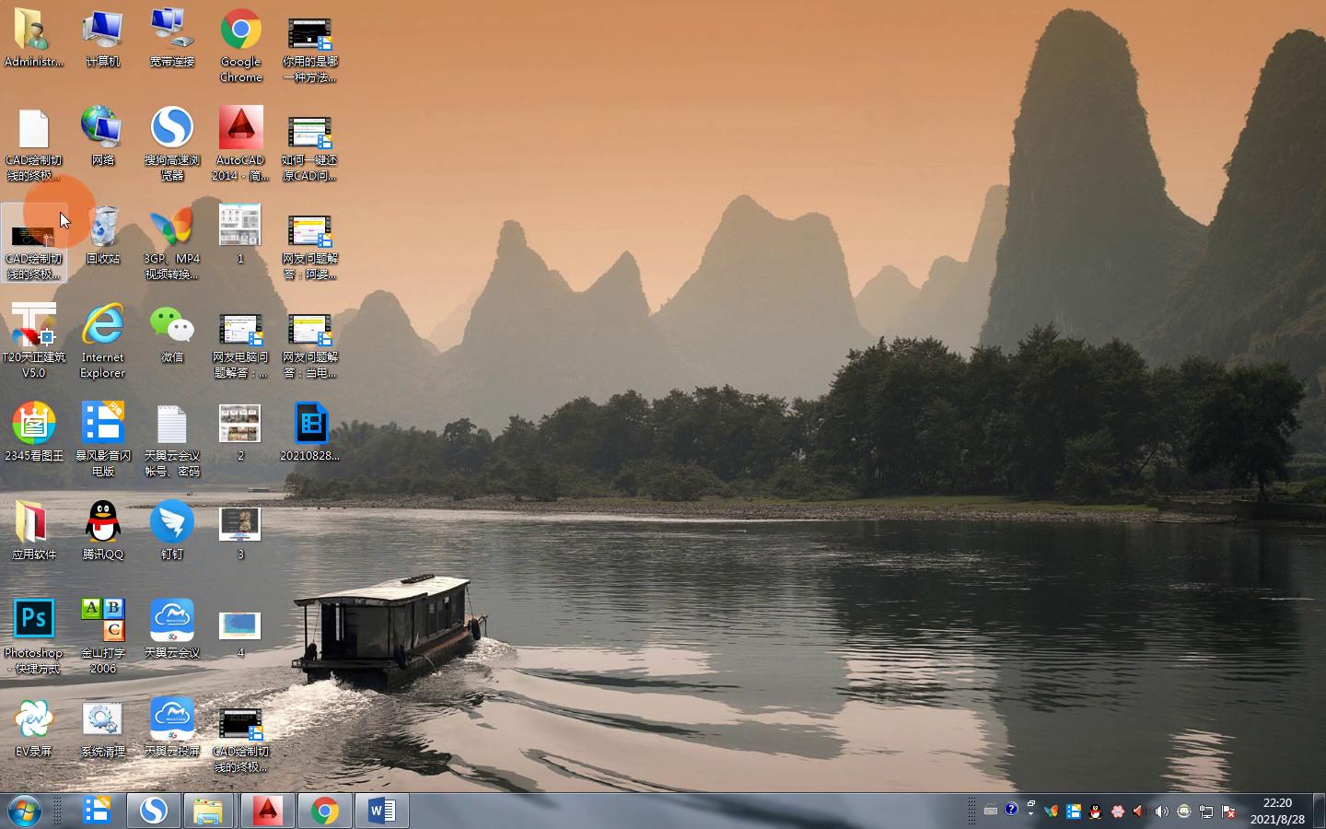This screenshot has height=829, width=1326.
Task: Open the volume slider from the system tray
Action: (1160, 811)
